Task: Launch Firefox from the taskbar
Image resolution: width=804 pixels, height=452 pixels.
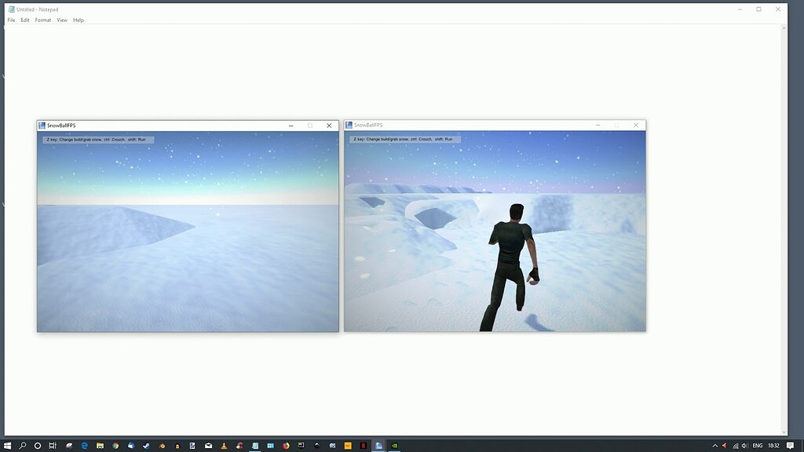Action: pos(286,444)
